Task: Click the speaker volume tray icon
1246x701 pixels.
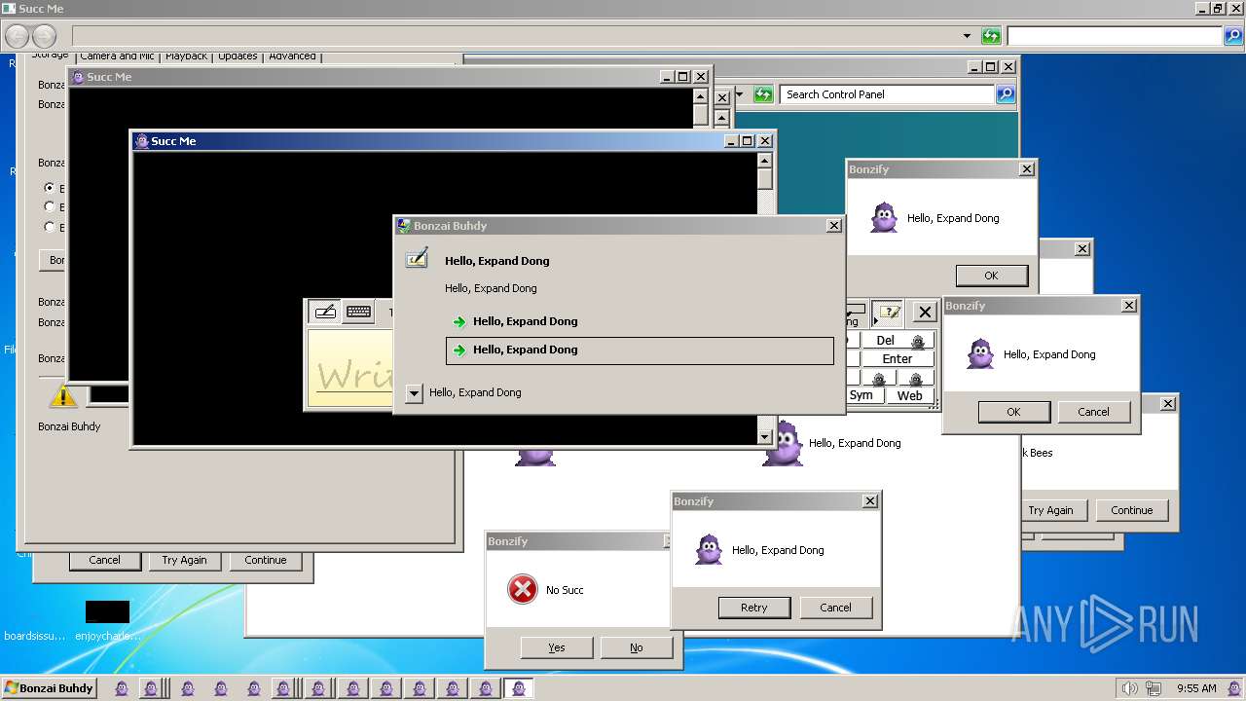Action: click(1130, 688)
